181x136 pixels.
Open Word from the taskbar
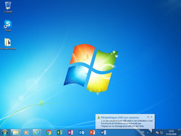pos(104,132)
